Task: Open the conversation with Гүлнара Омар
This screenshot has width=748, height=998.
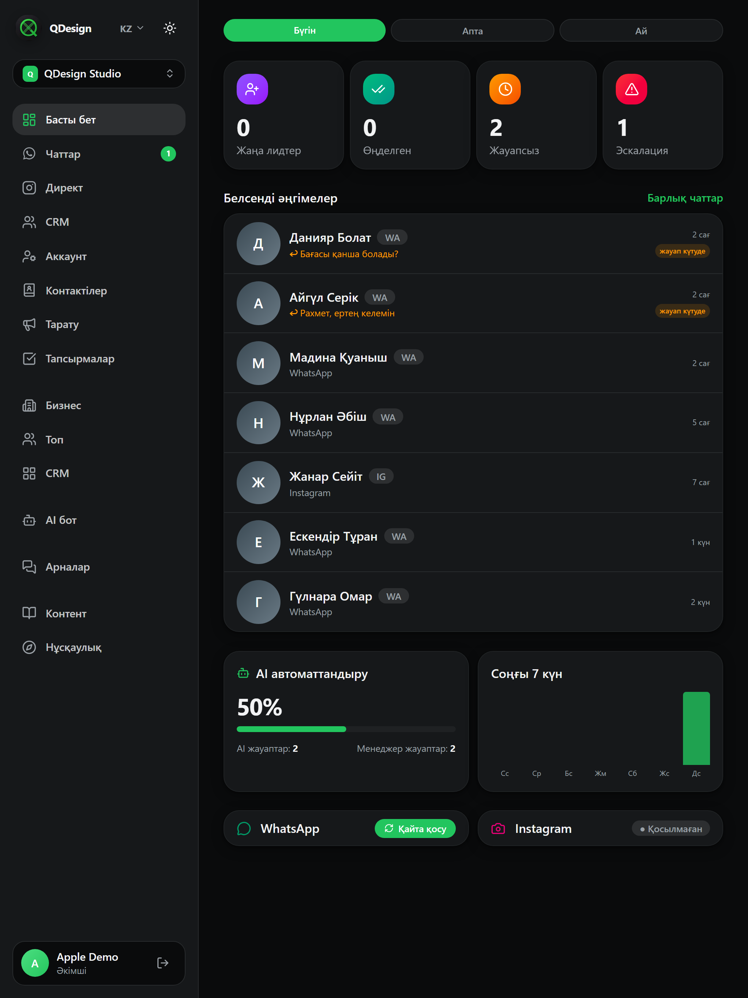Action: point(473,602)
